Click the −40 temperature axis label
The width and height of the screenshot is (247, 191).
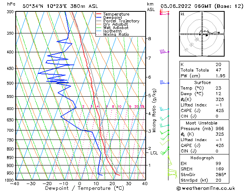[15, 184]
